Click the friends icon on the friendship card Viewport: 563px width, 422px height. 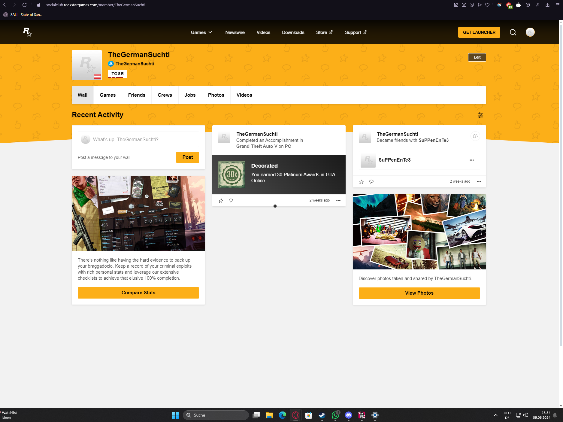475,136
